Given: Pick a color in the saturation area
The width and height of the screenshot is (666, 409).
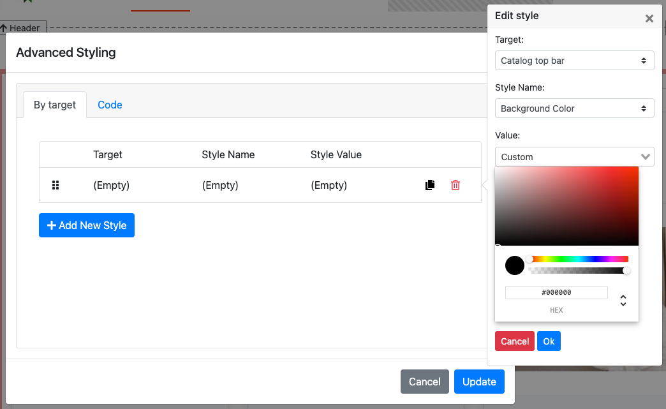Looking at the screenshot, I should (566, 205).
